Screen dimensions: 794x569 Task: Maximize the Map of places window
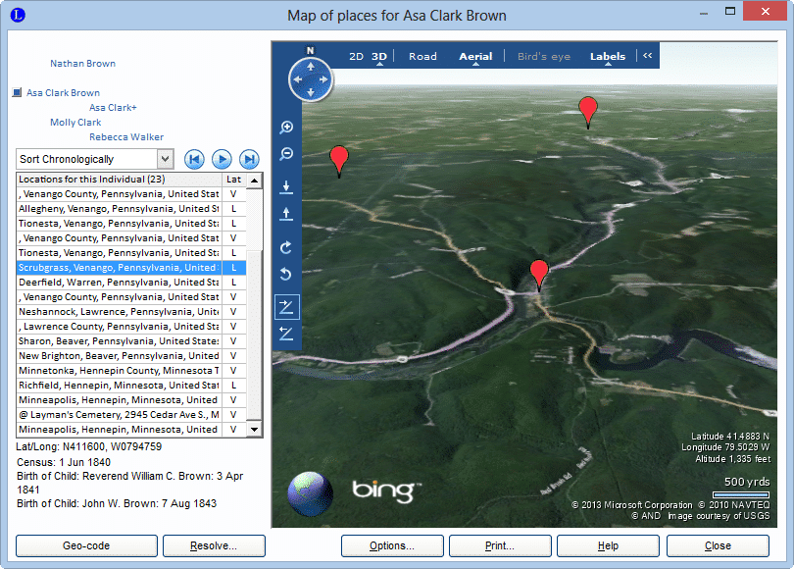point(729,11)
